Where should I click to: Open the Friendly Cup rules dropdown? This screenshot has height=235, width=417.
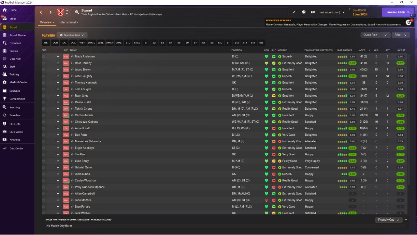click(389, 220)
